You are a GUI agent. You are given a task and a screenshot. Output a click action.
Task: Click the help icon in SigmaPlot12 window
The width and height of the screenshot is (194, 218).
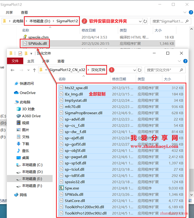pyautogui.click(x=191, y=12)
